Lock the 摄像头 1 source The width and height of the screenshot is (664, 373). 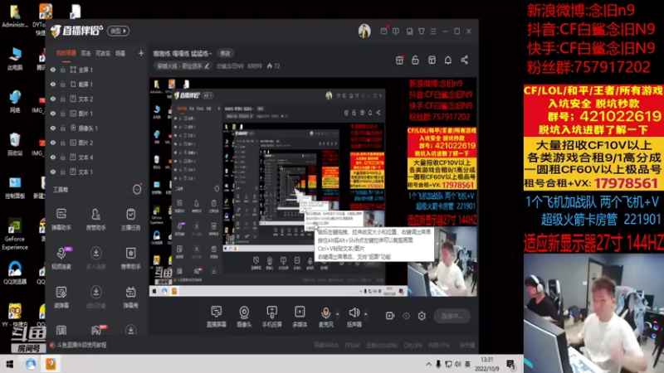pos(63,128)
